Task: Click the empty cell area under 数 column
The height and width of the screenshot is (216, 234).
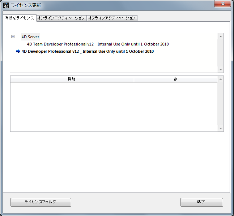Action: (x=176, y=107)
